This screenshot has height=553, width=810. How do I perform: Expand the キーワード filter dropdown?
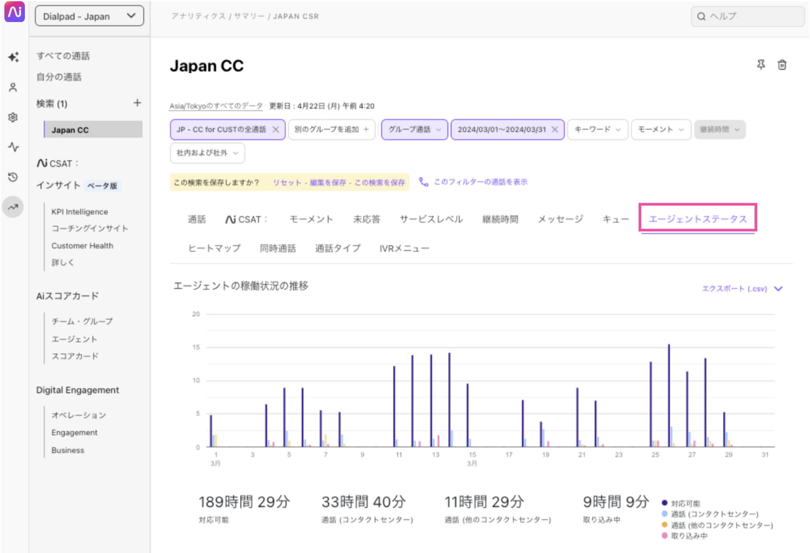pos(597,129)
